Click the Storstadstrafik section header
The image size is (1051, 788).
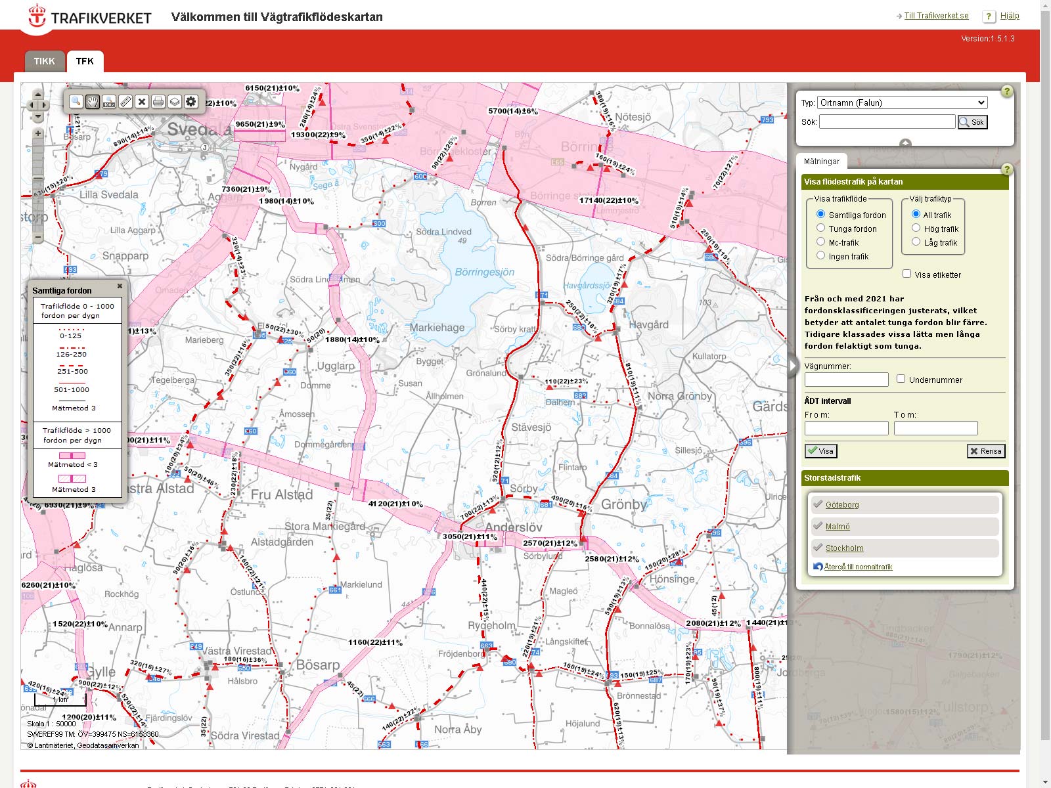905,478
